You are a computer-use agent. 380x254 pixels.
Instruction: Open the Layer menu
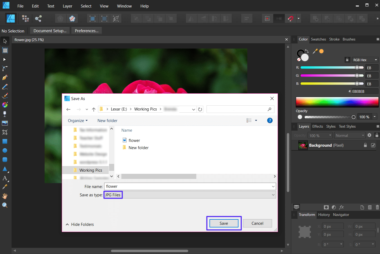[67, 6]
